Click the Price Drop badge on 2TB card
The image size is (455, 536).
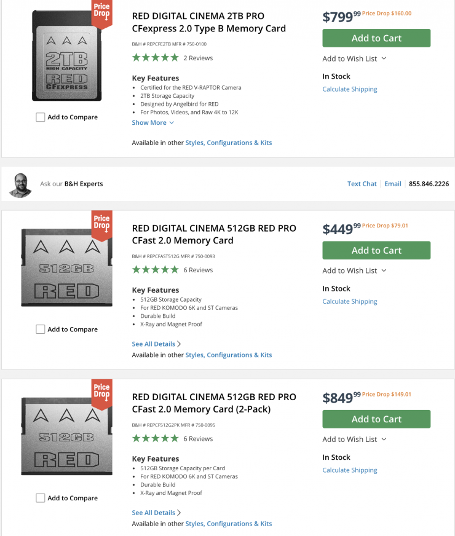pos(101,14)
